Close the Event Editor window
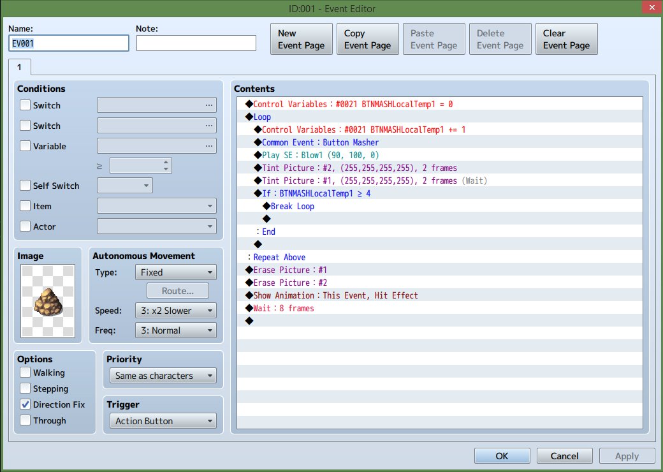663x472 pixels. 652,8
